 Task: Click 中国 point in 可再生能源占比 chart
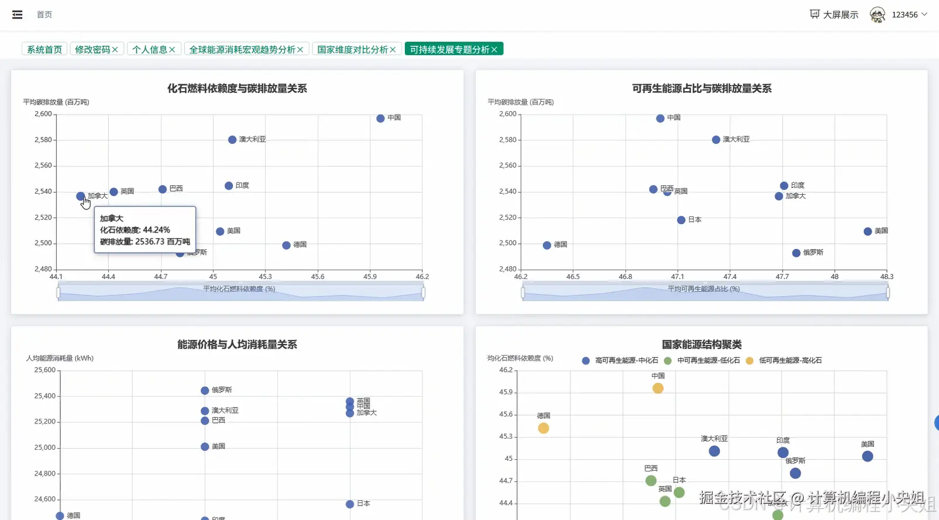(x=660, y=119)
